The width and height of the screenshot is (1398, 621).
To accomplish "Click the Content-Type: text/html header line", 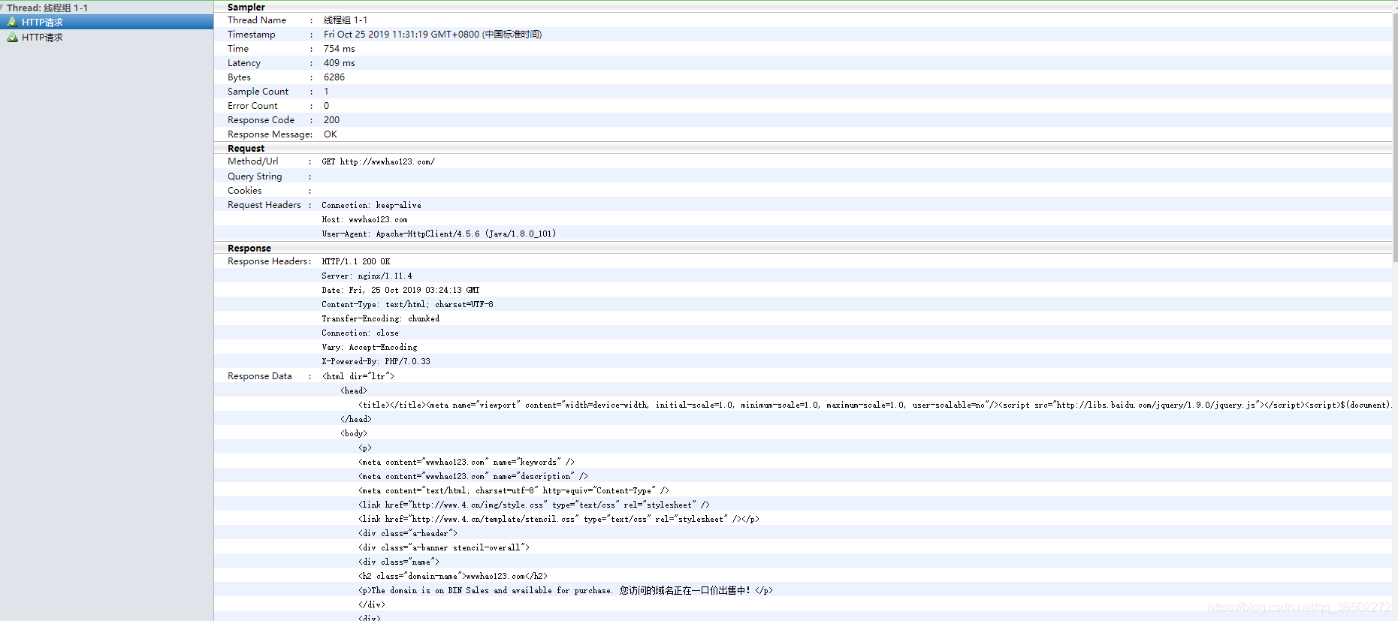I will point(407,304).
